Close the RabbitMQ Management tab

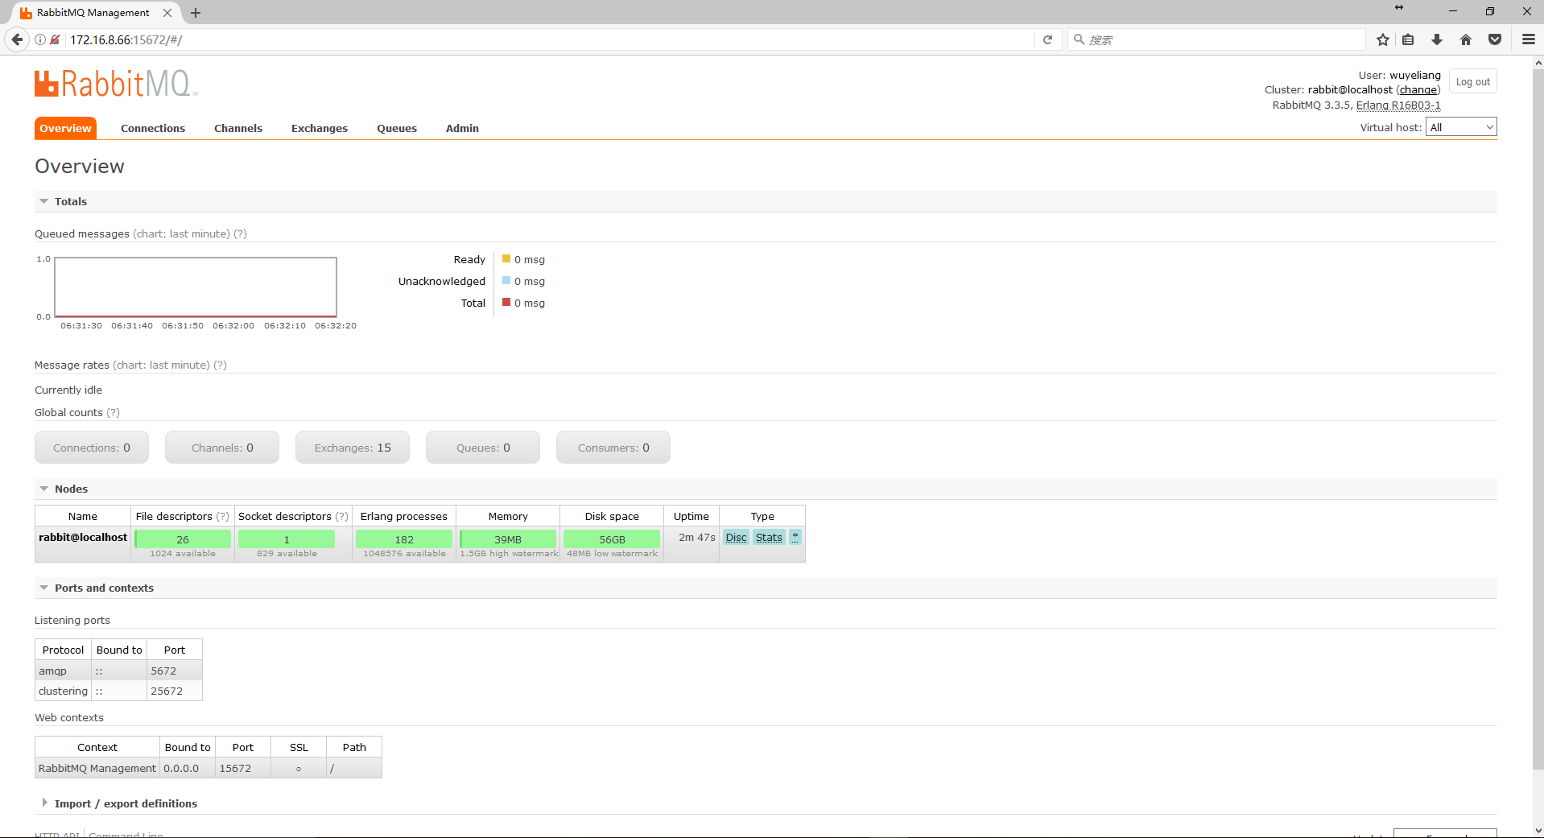167,13
